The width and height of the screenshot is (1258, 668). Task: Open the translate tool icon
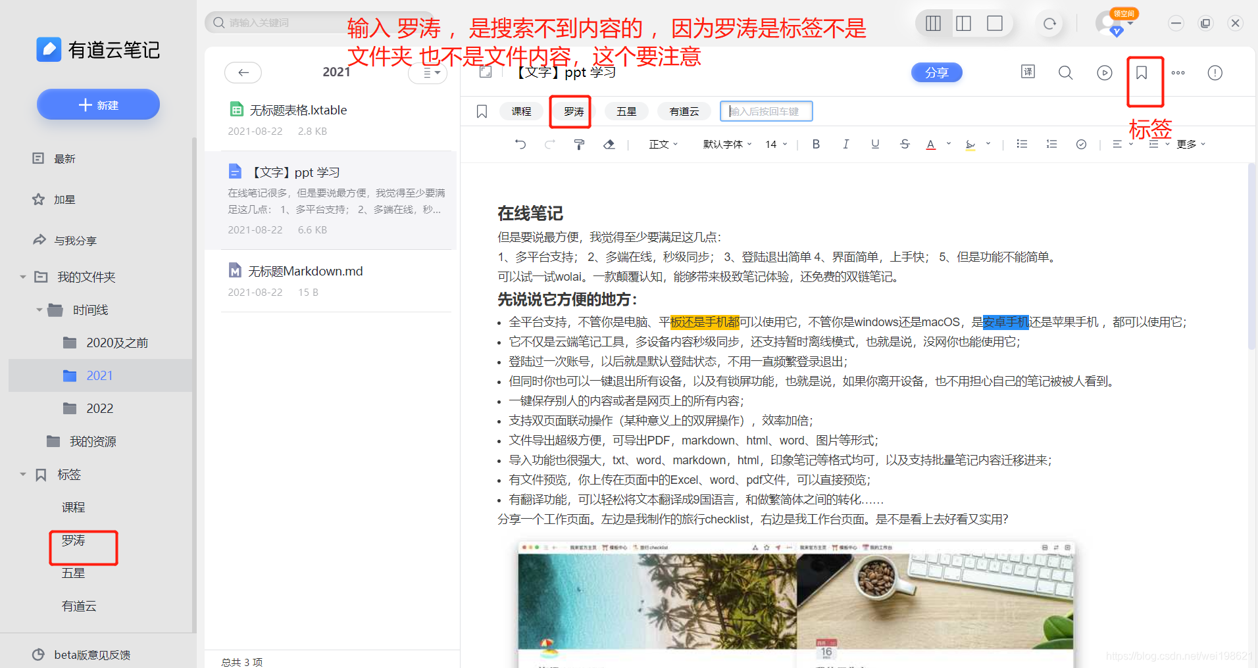click(1028, 72)
